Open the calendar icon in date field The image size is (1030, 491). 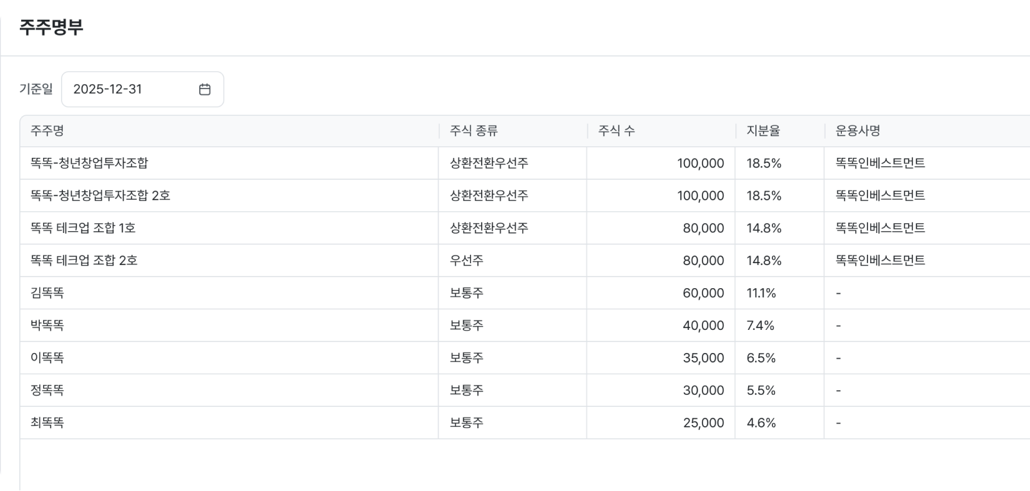pos(205,89)
